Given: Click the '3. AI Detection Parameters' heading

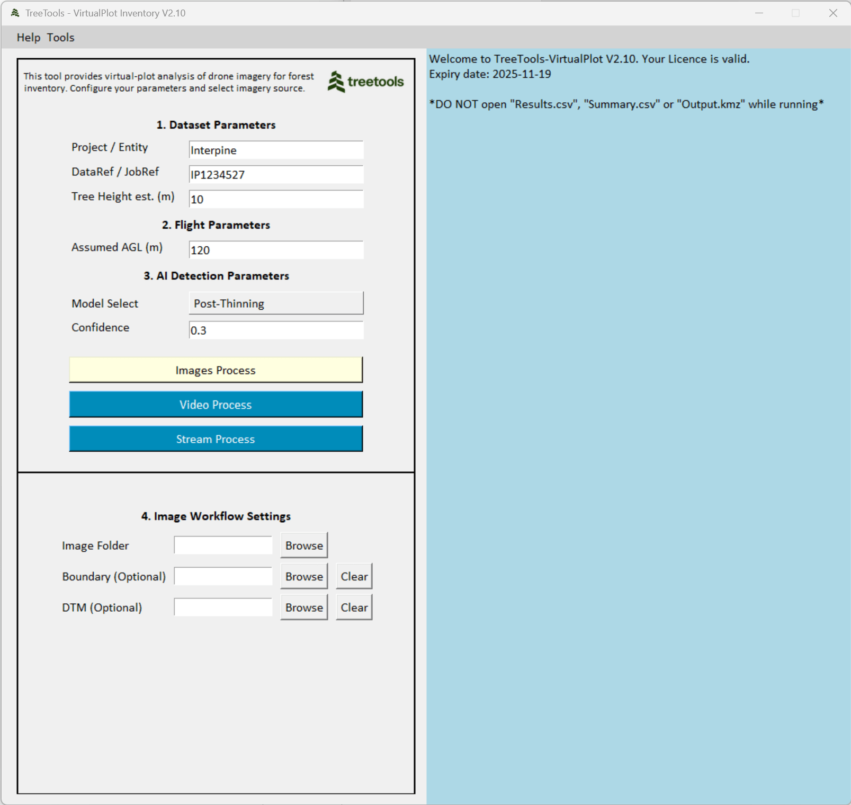Looking at the screenshot, I should coord(216,276).
